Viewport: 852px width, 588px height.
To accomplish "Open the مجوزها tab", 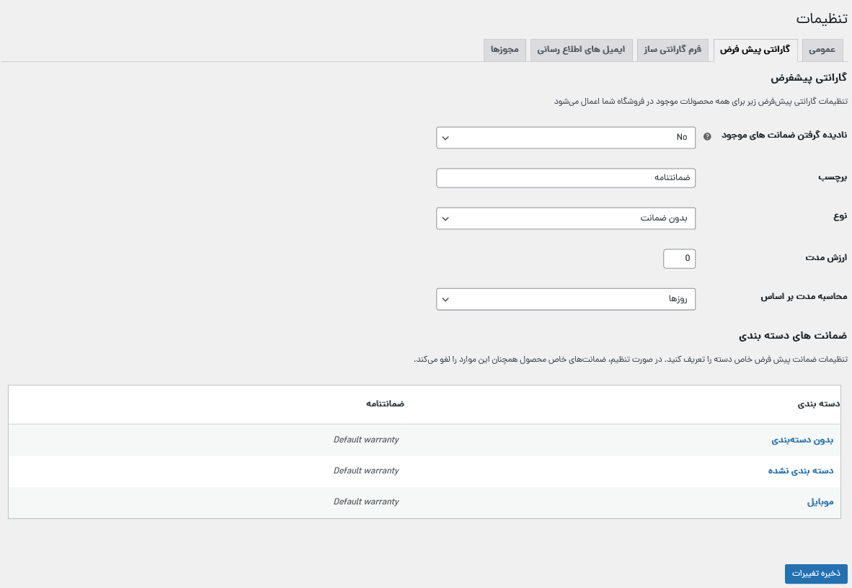I will pyautogui.click(x=505, y=50).
